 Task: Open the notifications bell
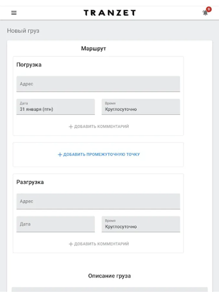click(x=205, y=13)
